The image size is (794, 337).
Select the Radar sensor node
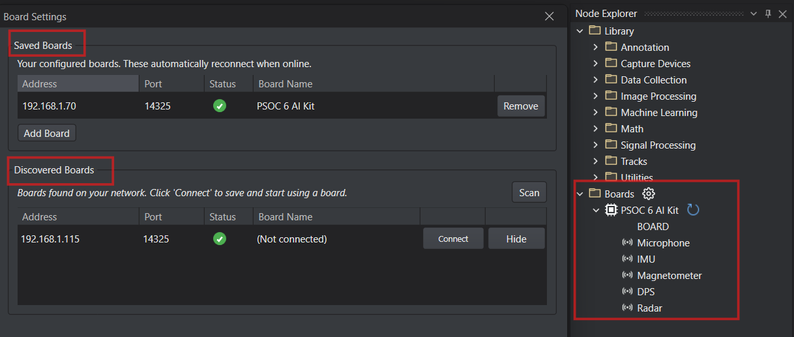649,308
